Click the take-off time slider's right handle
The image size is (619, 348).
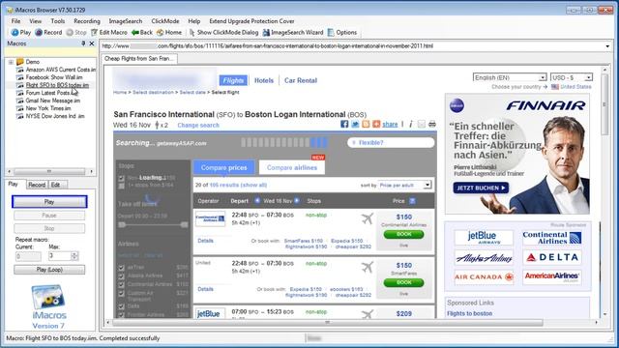(185, 225)
